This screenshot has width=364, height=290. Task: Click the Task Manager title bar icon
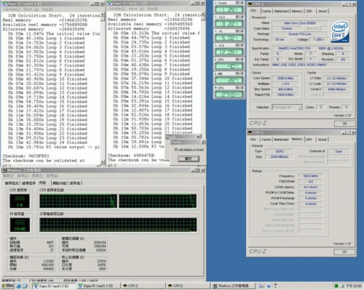(x=4, y=170)
